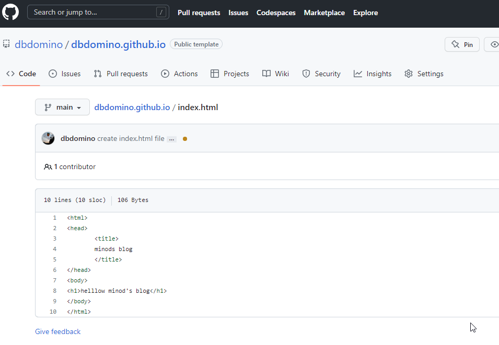Click the Settings gear icon
Image resolution: width=499 pixels, height=345 pixels.
(409, 74)
